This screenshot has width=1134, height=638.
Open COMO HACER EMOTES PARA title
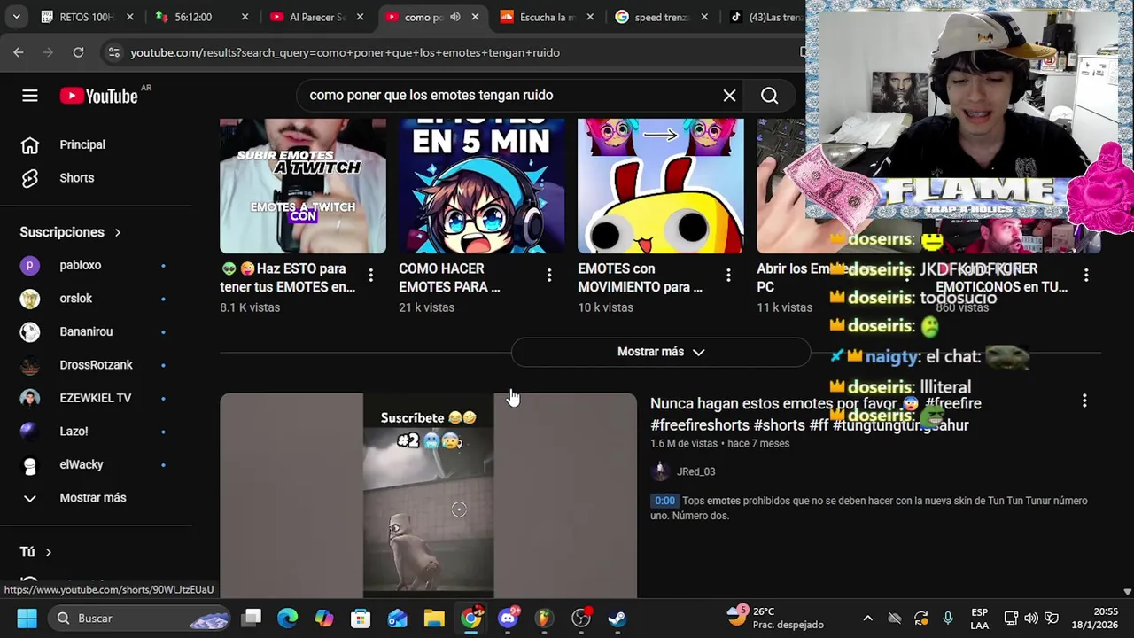tap(449, 277)
